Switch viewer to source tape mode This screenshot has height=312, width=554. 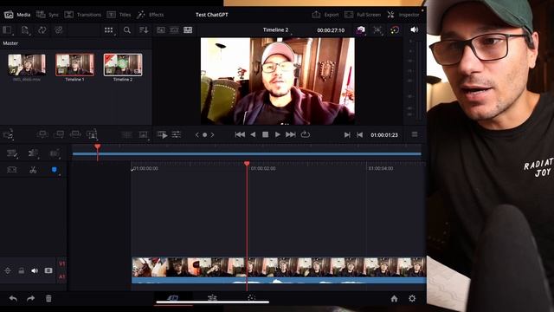point(174,30)
